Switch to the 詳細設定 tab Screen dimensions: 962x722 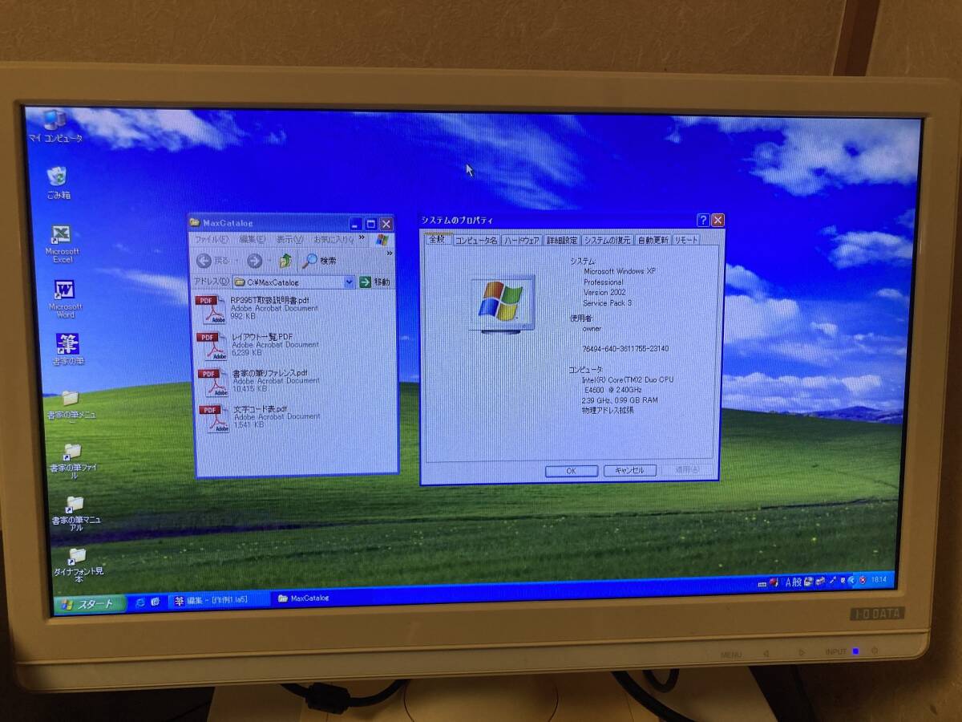click(562, 241)
